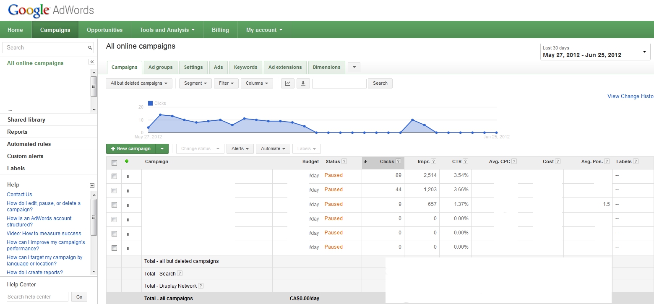This screenshot has width=654, height=304.
Task: Go to the Home navigation item
Action: click(16, 30)
